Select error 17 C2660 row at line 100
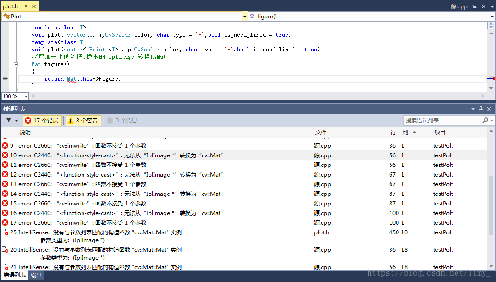Viewport: 496px width, 282px height. 244,223
